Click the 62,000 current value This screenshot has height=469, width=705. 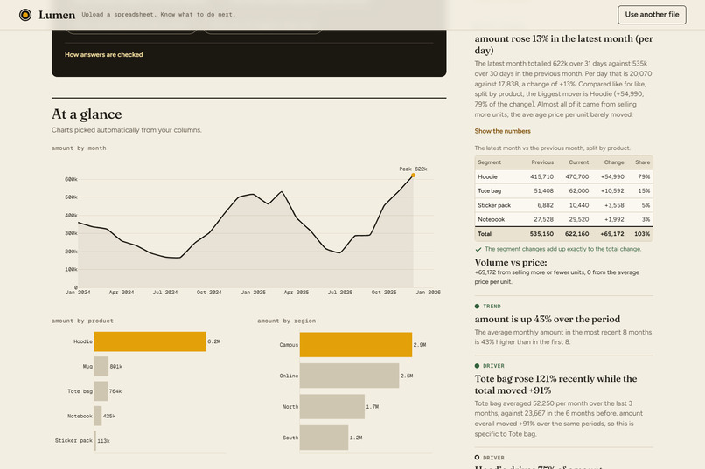point(579,190)
